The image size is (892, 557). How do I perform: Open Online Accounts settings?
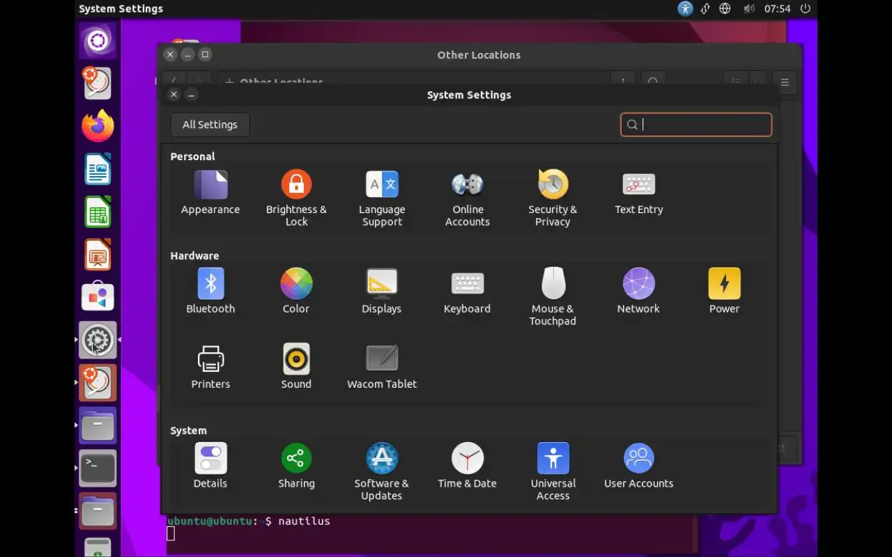point(468,198)
